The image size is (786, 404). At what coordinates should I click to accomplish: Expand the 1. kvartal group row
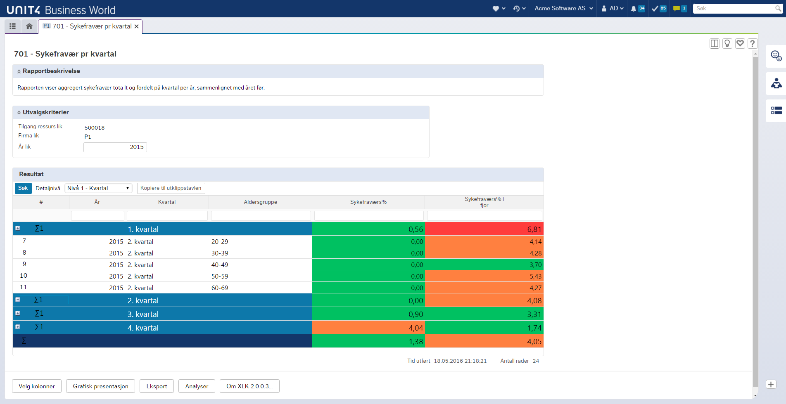pyautogui.click(x=18, y=228)
